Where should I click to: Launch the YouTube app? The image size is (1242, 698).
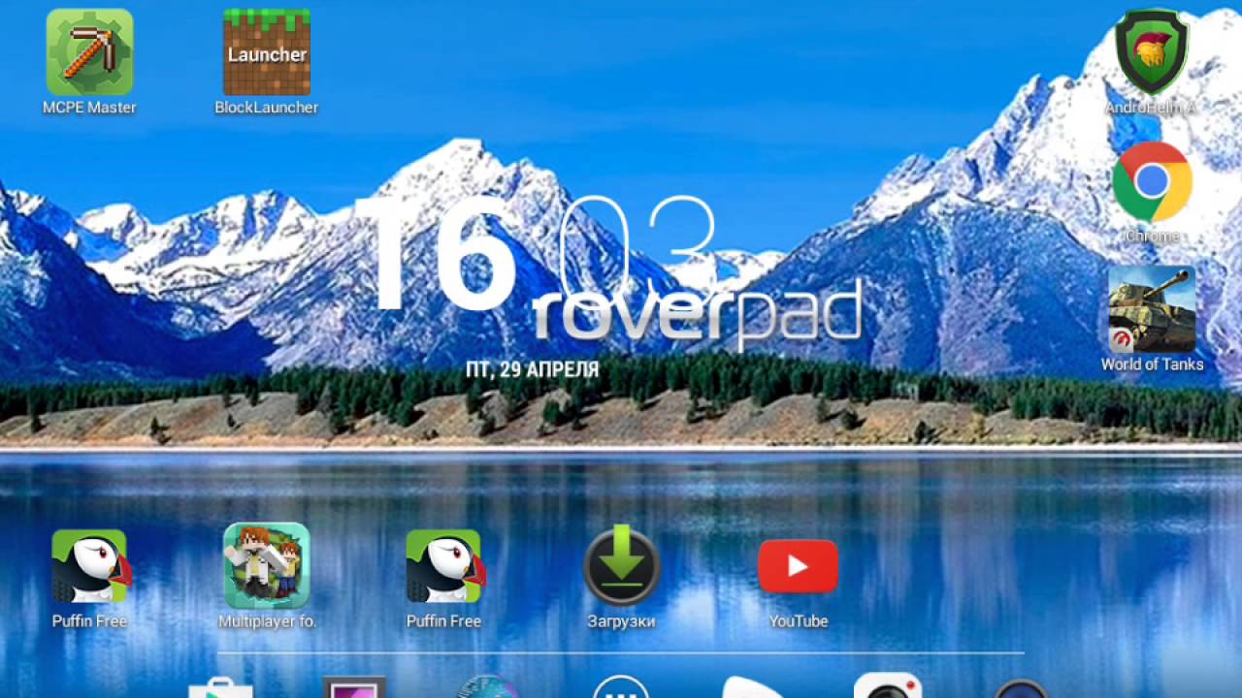click(x=798, y=566)
